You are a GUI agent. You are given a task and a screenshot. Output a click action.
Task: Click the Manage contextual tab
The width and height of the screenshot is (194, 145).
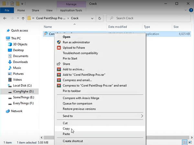(71, 4)
